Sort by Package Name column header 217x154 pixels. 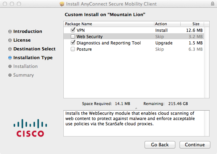(109, 24)
